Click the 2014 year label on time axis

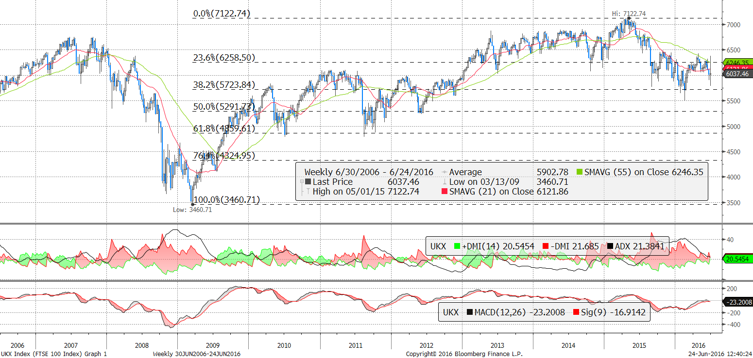[x=568, y=345]
